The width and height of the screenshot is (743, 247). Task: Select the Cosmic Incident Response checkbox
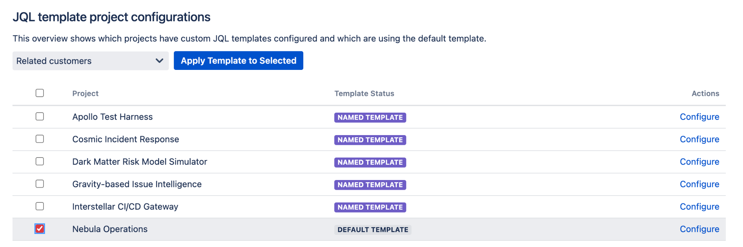40,139
